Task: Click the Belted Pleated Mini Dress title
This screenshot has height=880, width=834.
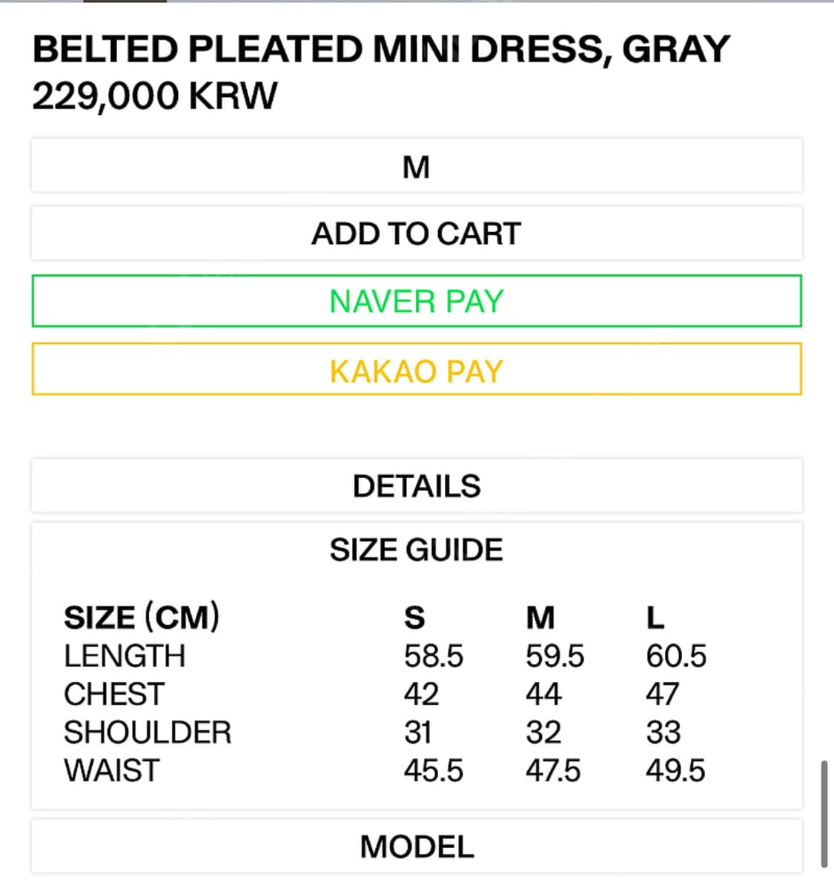Action: click(x=381, y=50)
